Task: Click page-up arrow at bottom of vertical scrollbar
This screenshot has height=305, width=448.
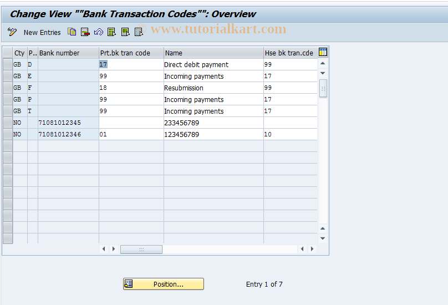Action: (323, 228)
